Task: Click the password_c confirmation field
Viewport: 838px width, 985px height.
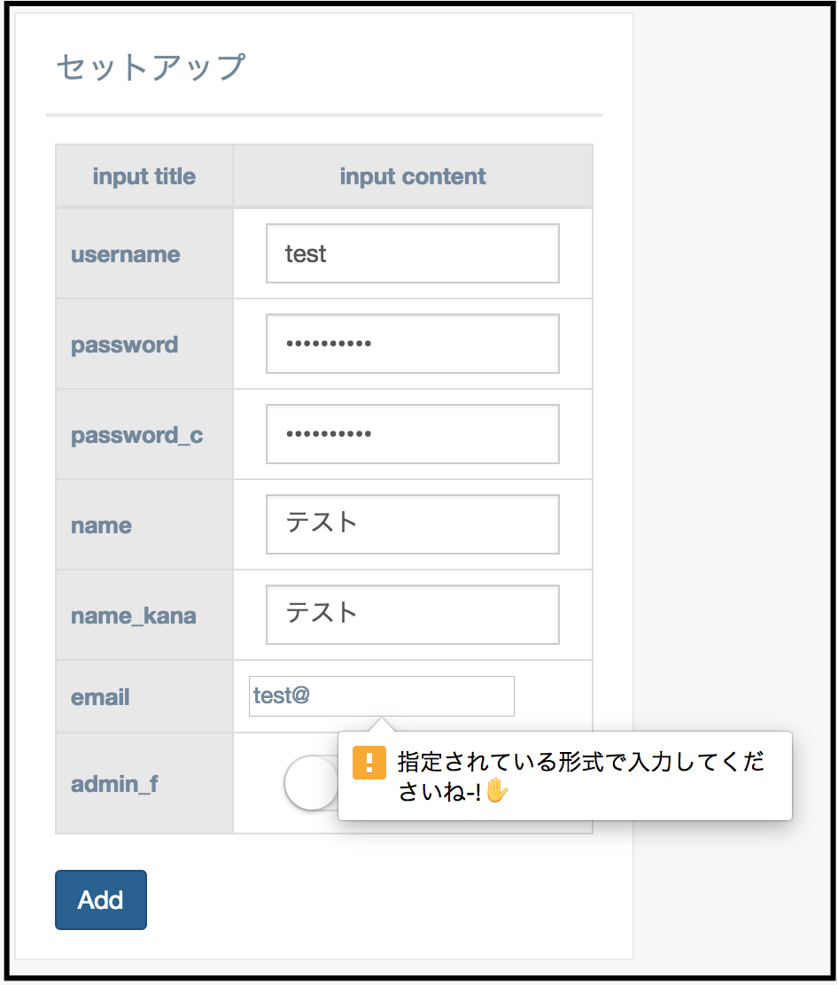Action: tap(412, 433)
